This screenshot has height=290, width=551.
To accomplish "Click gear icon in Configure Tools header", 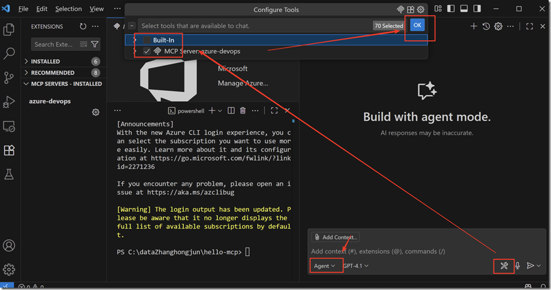I will pyautogui.click(x=420, y=10).
